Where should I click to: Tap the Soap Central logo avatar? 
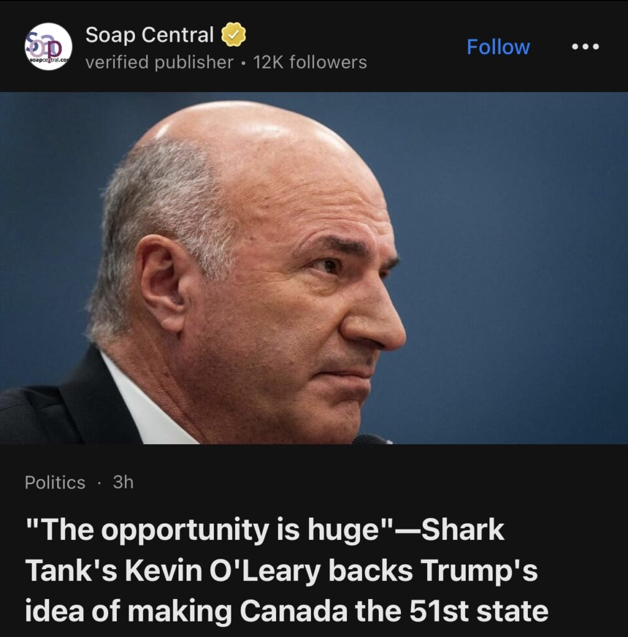coord(48,47)
